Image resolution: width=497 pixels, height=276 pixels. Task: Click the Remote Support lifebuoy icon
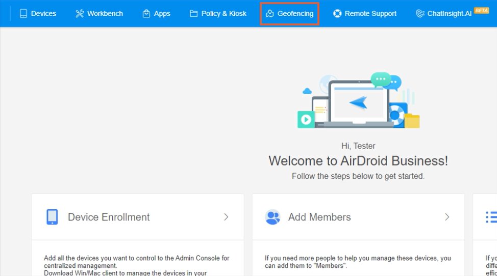pyautogui.click(x=337, y=14)
